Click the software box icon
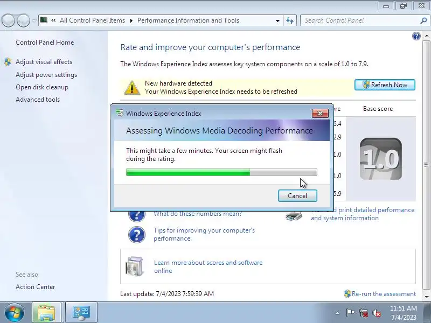 134,266
